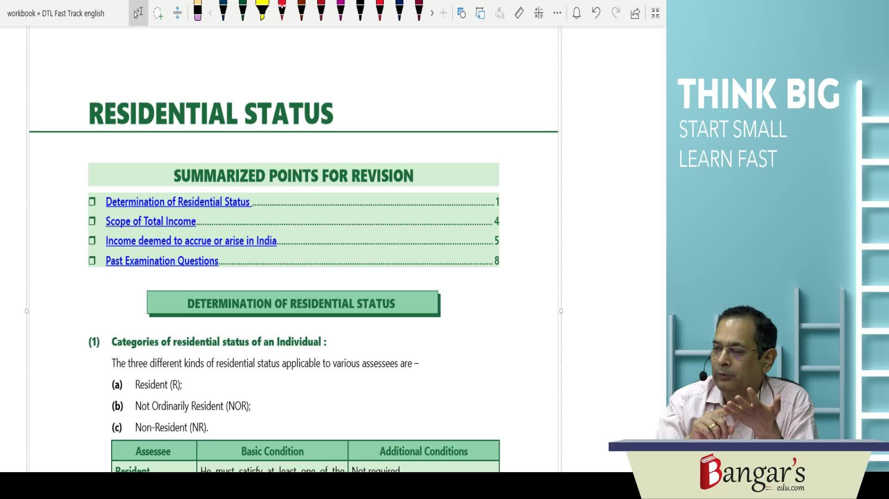Screen dimensions: 889x499
Task: Open Scope of Total Income link
Action: pyautogui.click(x=151, y=221)
